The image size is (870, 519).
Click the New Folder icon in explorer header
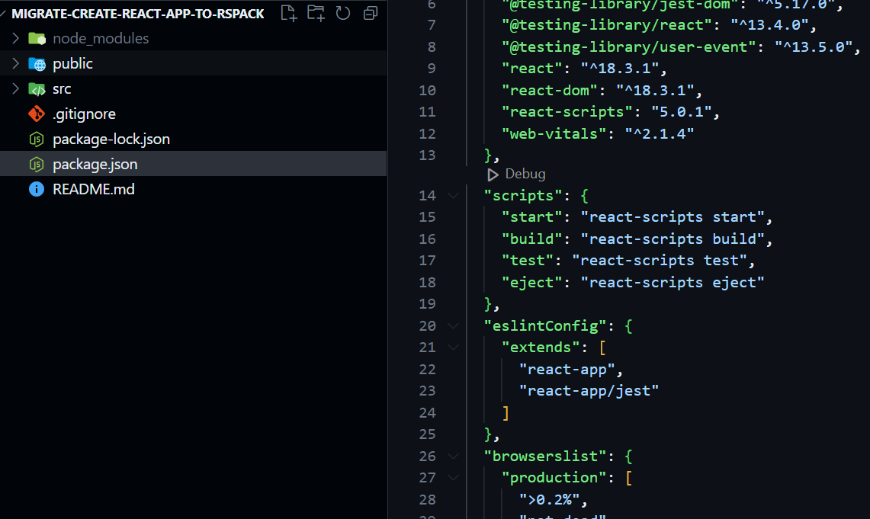click(316, 13)
